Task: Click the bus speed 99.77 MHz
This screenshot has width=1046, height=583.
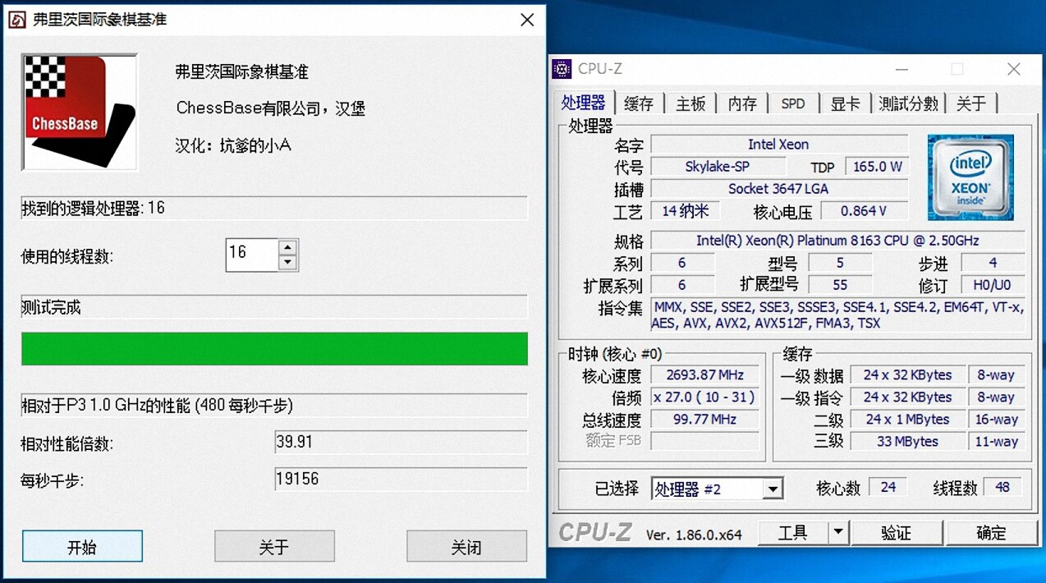Action: pyautogui.click(x=704, y=420)
